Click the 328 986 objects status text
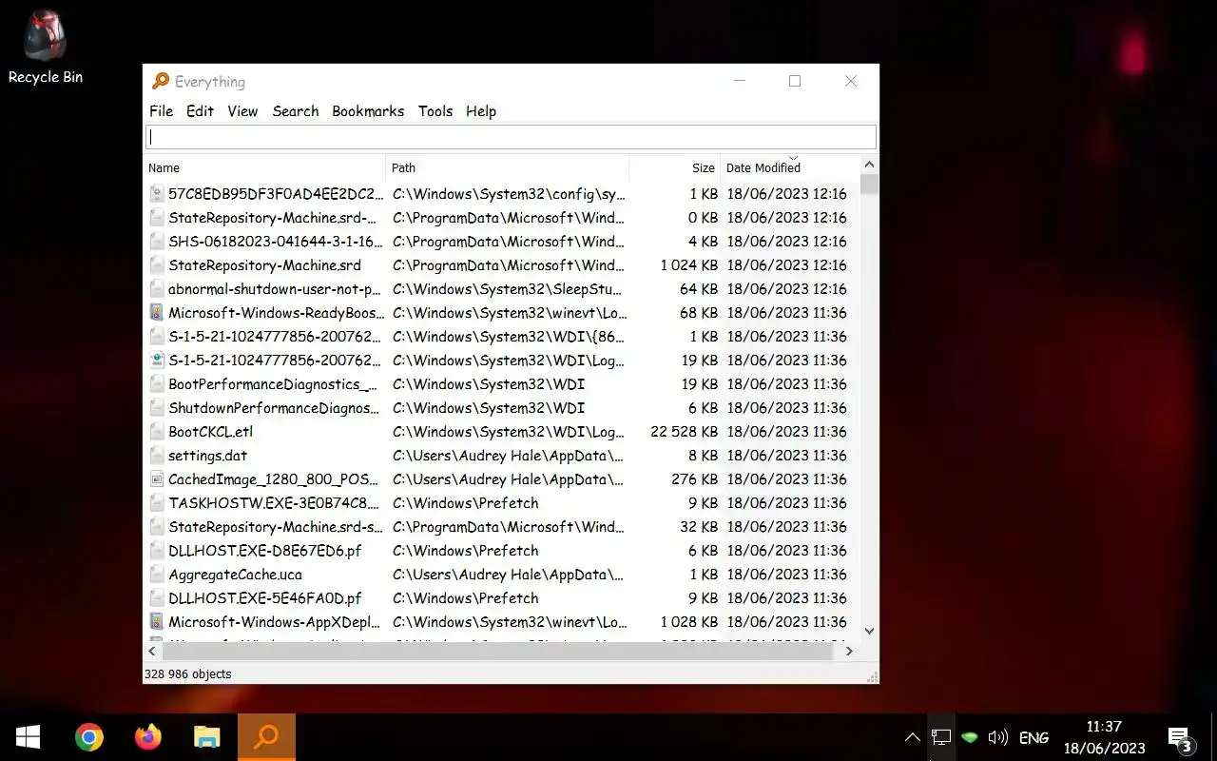Viewport: 1217px width, 761px height. tap(187, 674)
